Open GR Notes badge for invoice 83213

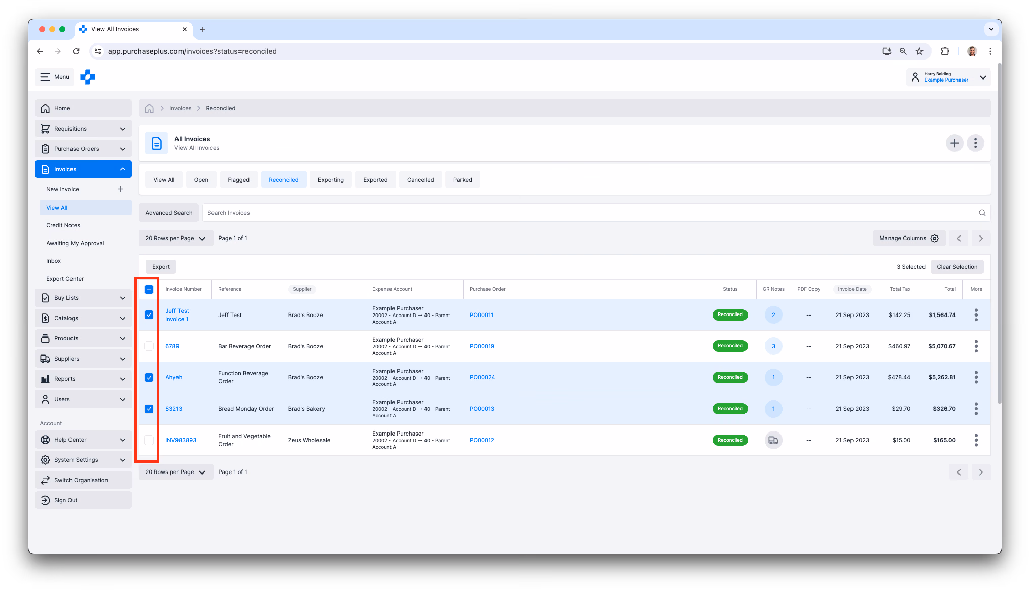click(773, 409)
